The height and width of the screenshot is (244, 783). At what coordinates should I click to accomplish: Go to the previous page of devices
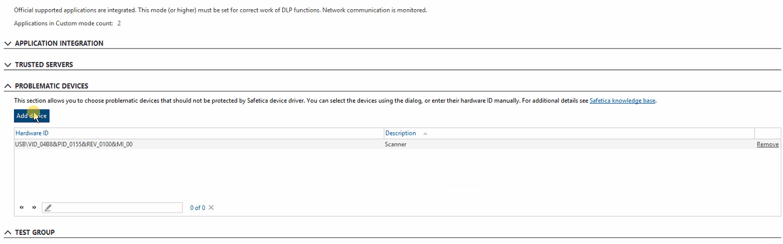[x=22, y=208]
